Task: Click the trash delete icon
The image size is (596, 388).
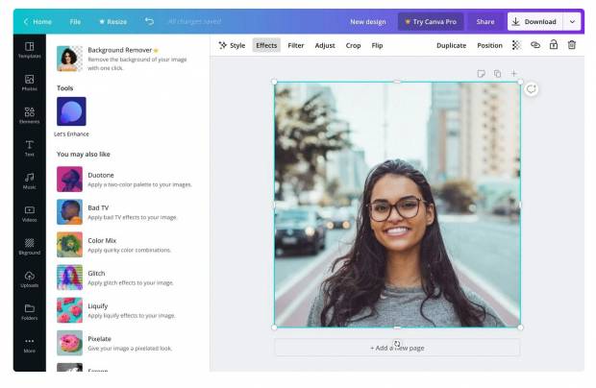Action: coord(572,45)
